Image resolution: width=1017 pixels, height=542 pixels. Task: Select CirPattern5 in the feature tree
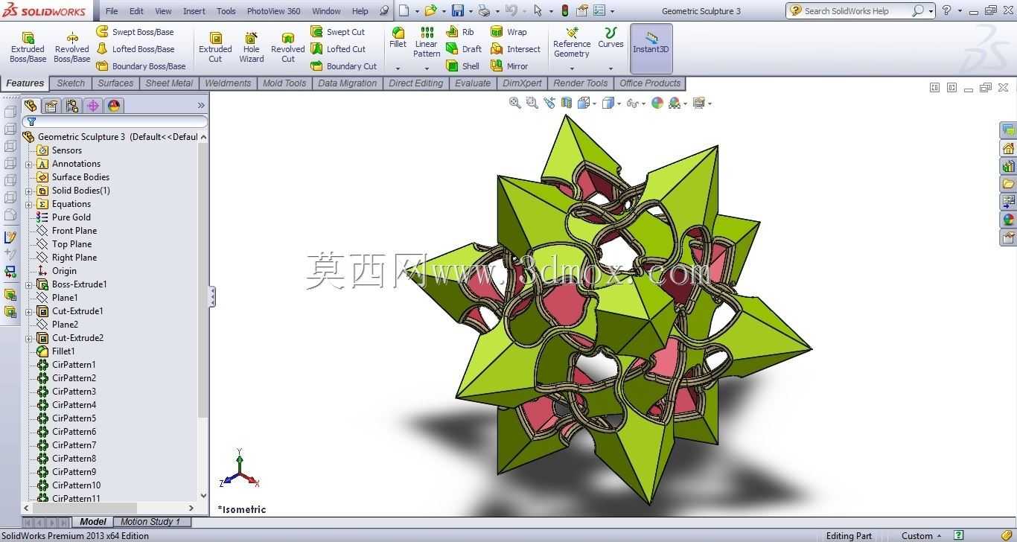pos(66,418)
